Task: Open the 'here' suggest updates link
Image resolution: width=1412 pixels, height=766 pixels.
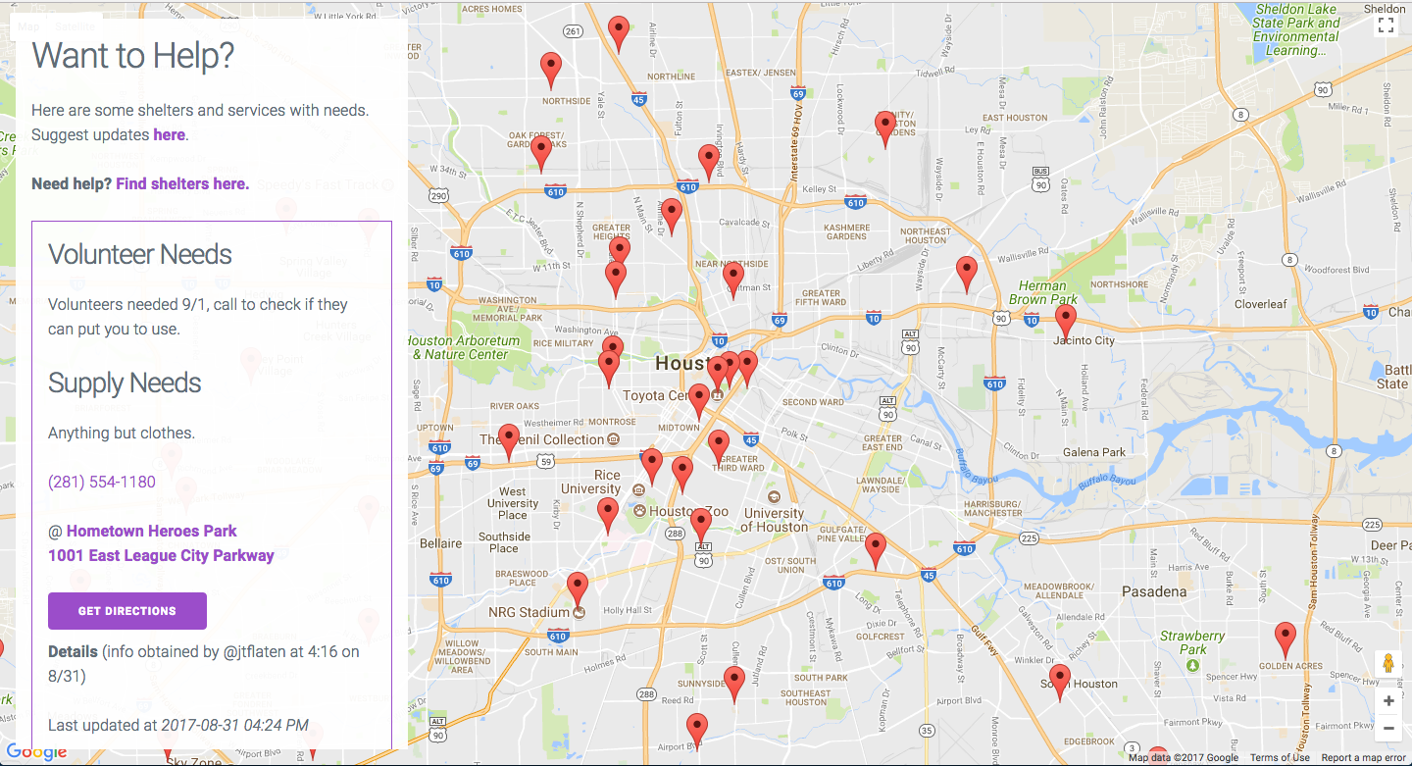Action: 169,134
